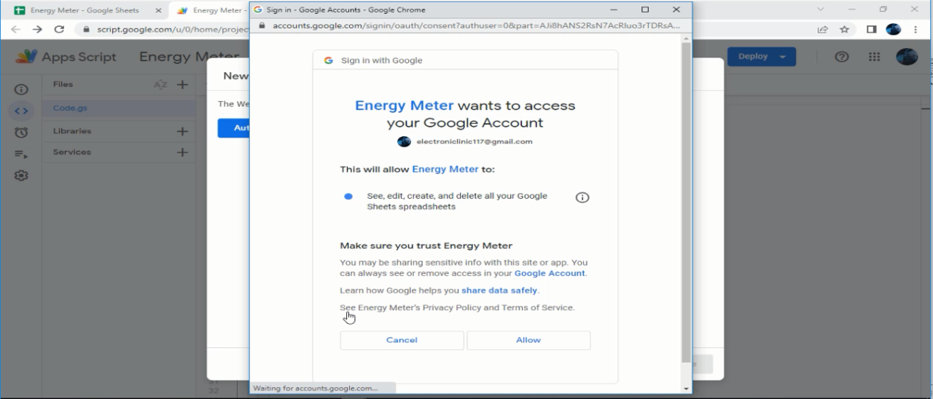Image resolution: width=933 pixels, height=399 pixels.
Task: Open Project Settings gear icon
Action: coord(21,175)
